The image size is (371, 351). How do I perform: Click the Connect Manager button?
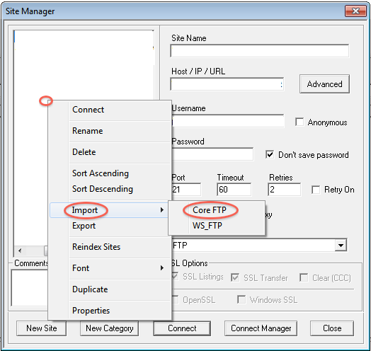pos(261,328)
